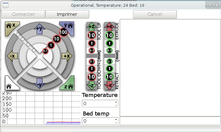The image size is (221, 132).
Task: Move the head with the +x arrow
Action: point(67,56)
